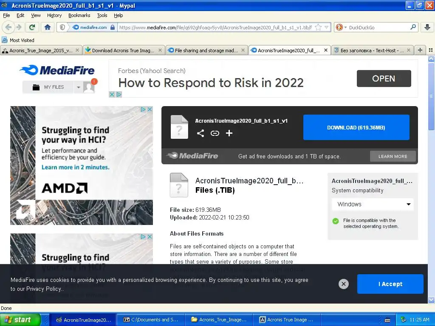Click the search magnifier in DuckDuckGo box
This screenshot has height=326, width=435.
(413, 27)
